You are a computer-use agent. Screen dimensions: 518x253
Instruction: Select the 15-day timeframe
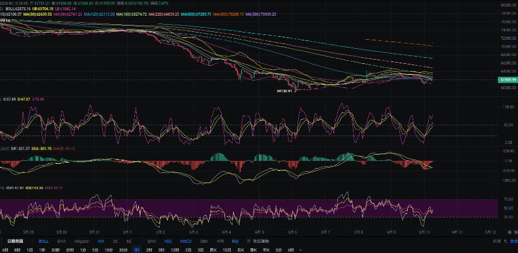[227, 250]
